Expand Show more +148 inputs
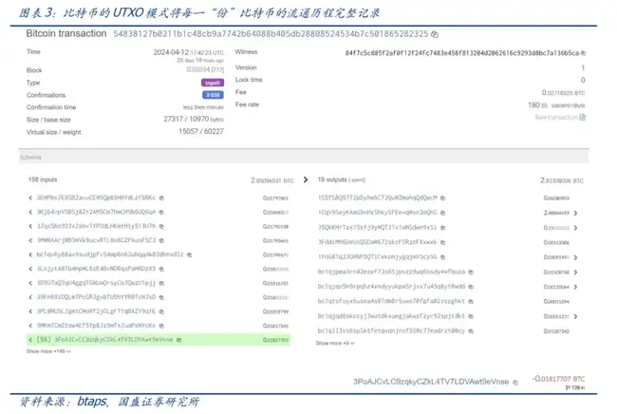Image resolution: width=617 pixels, height=414 pixels. click(48, 351)
